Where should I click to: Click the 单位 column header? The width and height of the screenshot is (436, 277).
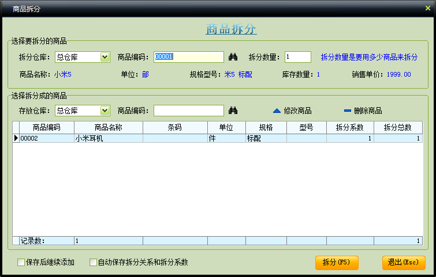coord(226,127)
